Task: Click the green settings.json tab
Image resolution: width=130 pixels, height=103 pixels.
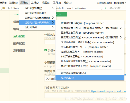Action: click(x=61, y=14)
